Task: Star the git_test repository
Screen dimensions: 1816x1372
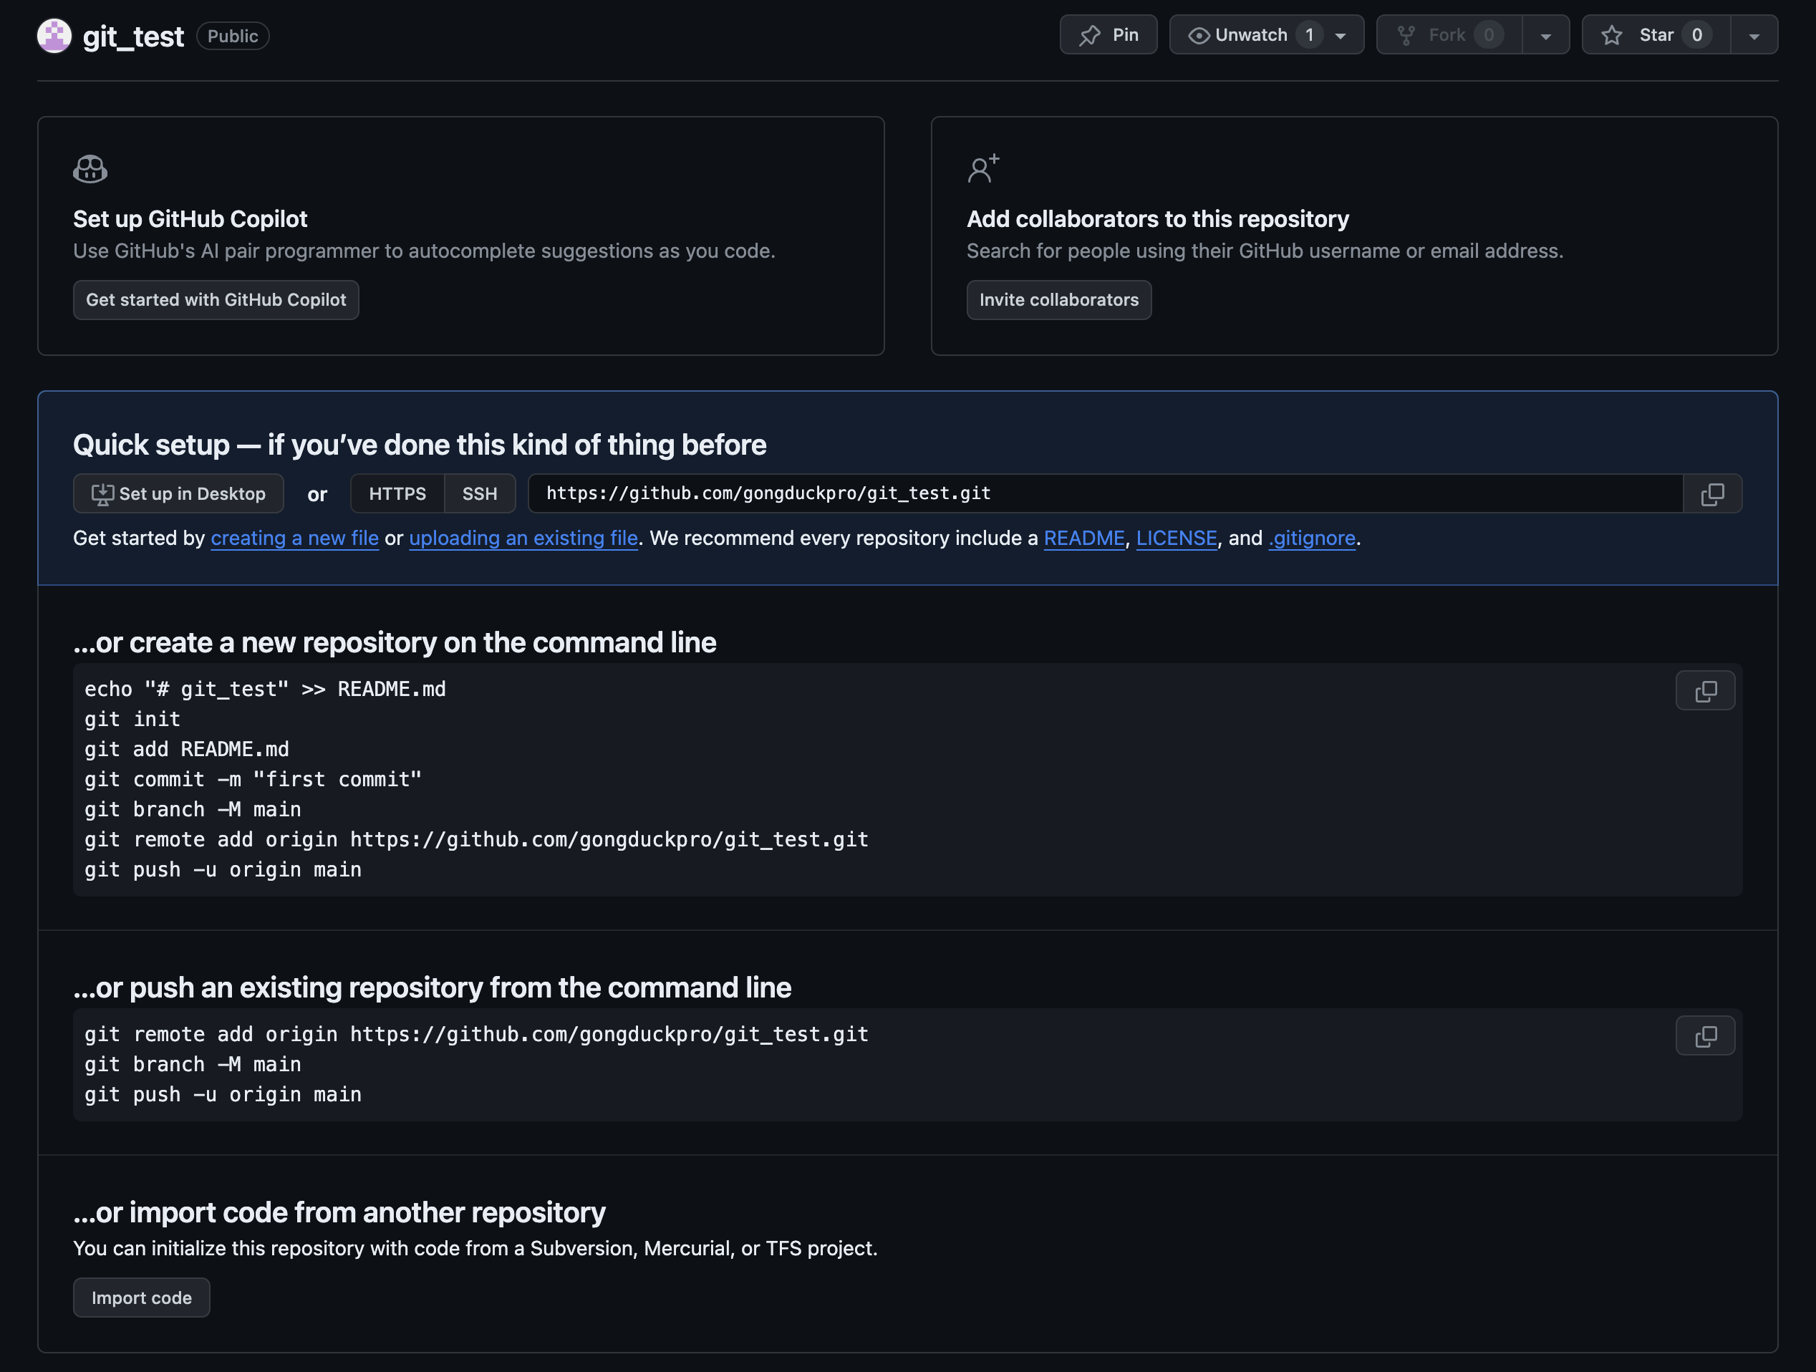Action: (x=1656, y=35)
